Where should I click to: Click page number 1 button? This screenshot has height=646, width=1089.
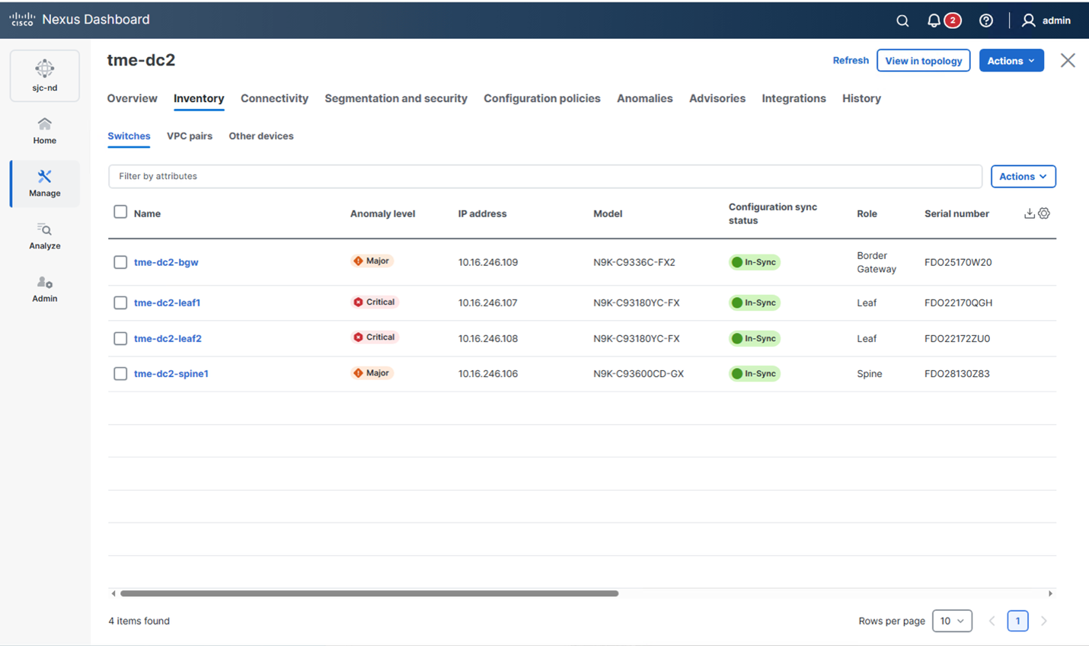tap(1017, 621)
